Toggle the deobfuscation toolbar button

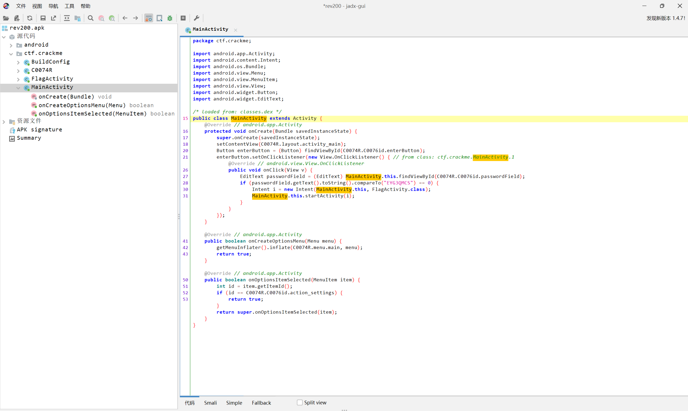coord(149,18)
